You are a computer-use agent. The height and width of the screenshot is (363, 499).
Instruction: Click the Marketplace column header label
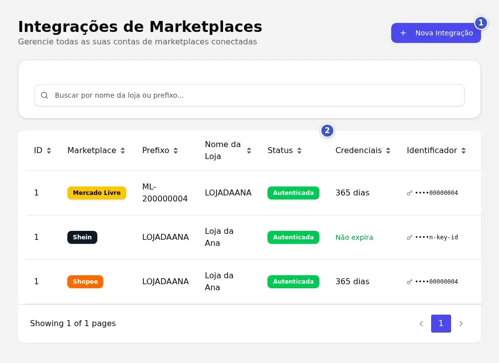pos(92,151)
